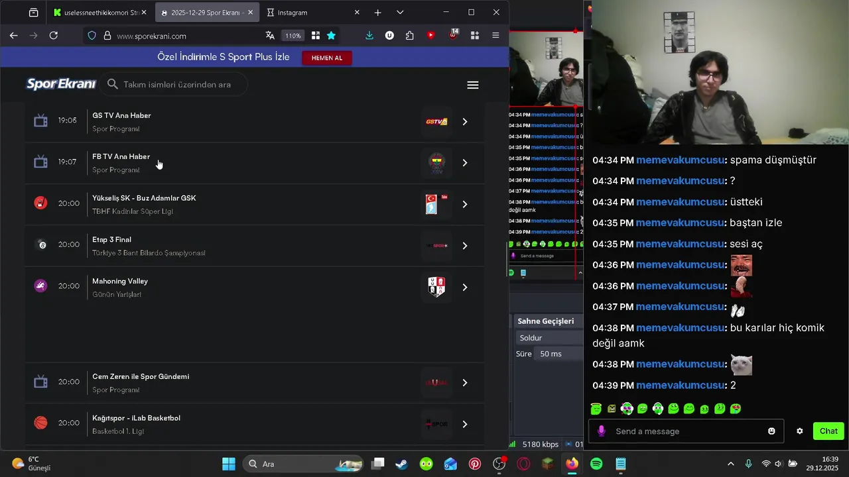This screenshot has height=477, width=849.
Task: Expand the FB TV Ana Haber row chevron
Action: click(465, 163)
